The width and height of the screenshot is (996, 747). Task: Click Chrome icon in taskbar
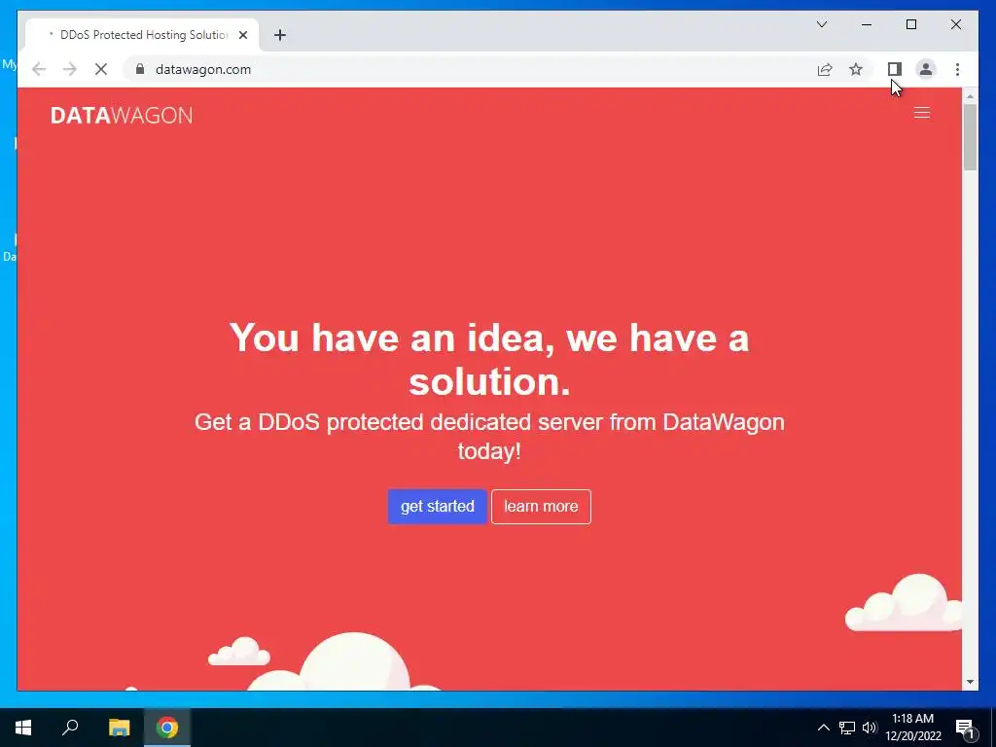point(167,728)
